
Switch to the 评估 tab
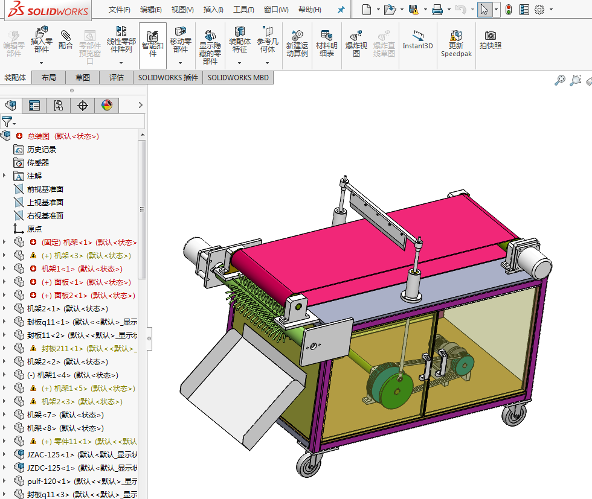pos(116,78)
